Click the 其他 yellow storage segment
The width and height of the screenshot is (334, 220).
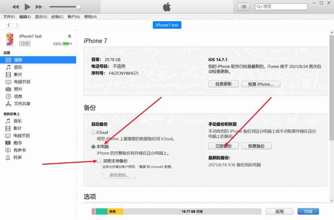[x=115, y=212]
